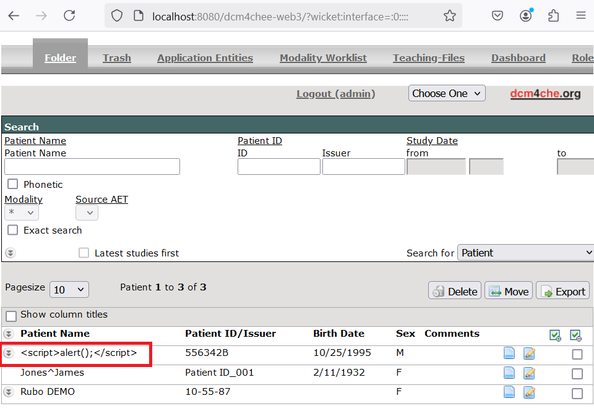Image resolution: width=594 pixels, height=414 pixels.
Task: Change the Pagesize dropdown
Action: 69,290
